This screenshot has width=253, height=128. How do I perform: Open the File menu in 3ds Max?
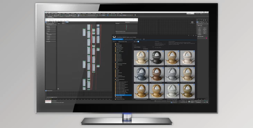[x=46, y=13]
